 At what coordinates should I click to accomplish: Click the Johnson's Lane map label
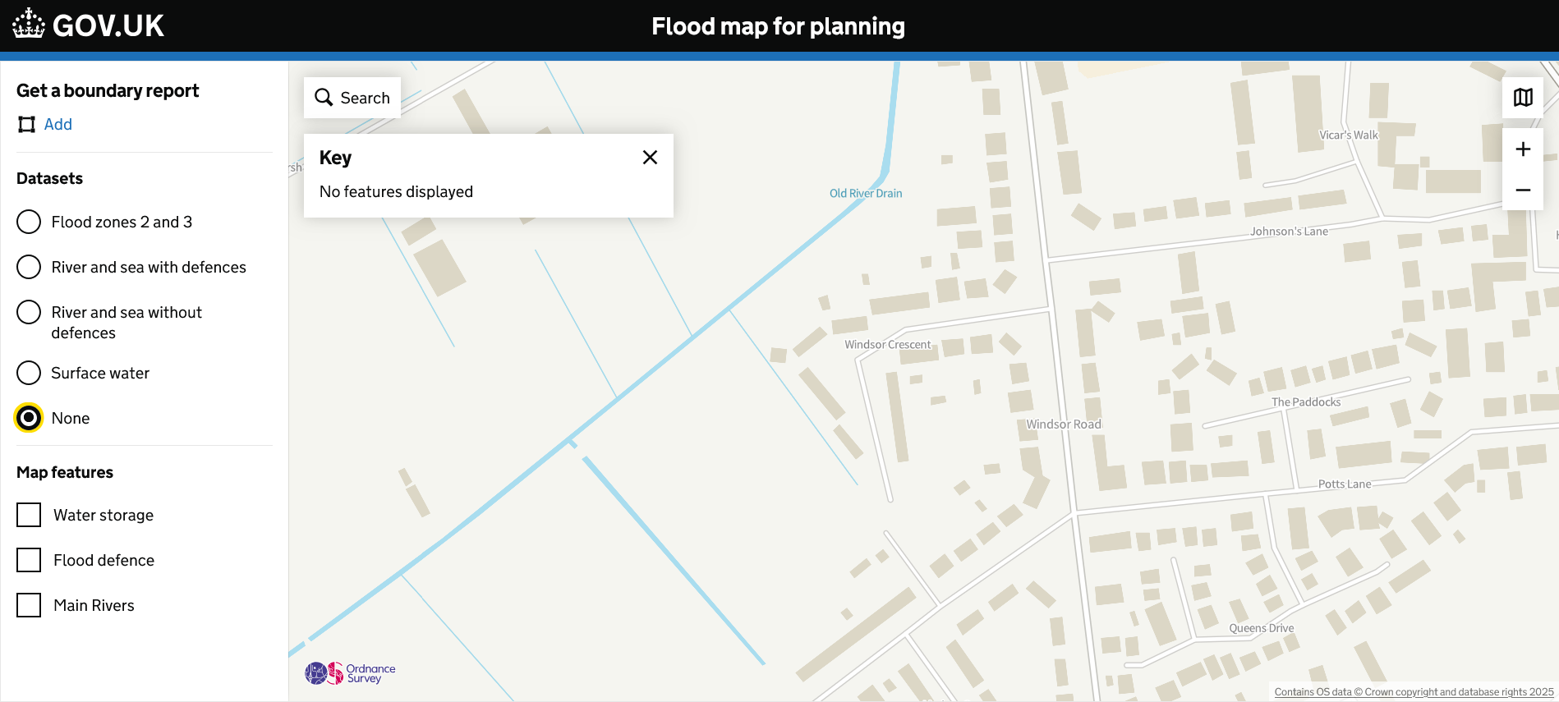[1289, 232]
